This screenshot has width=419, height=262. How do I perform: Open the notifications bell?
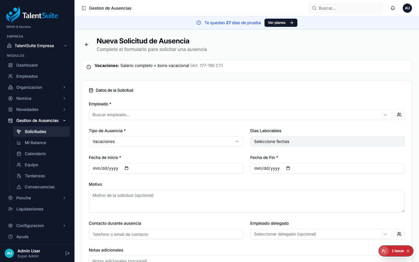pos(393,8)
